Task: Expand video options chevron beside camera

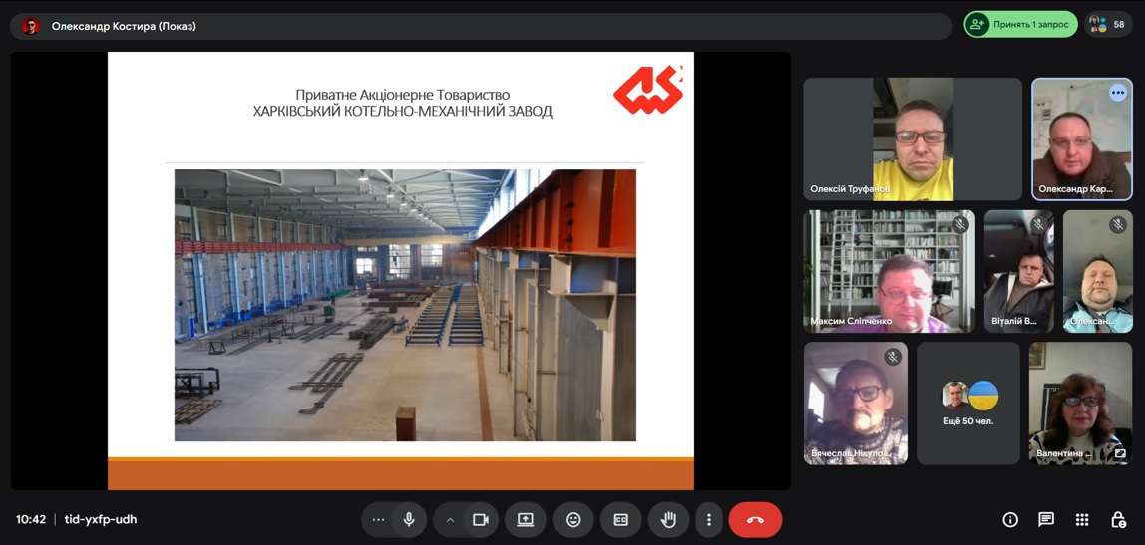Action: click(450, 519)
